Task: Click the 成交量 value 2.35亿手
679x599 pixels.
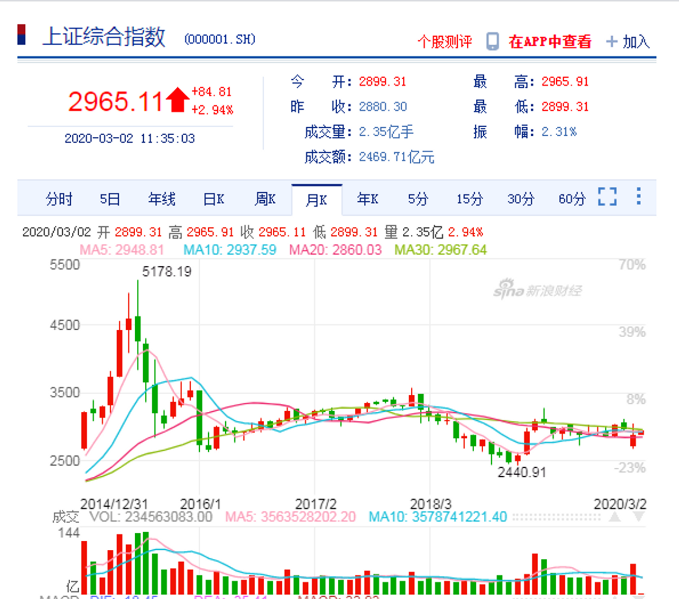Action: 386,132
